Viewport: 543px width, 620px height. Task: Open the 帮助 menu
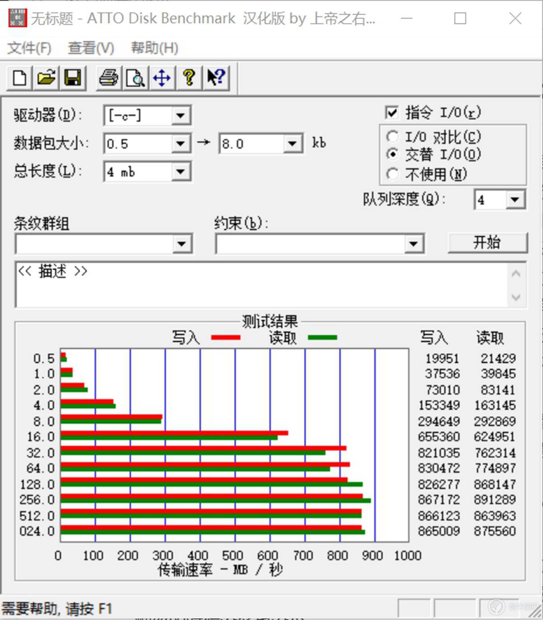coord(154,48)
